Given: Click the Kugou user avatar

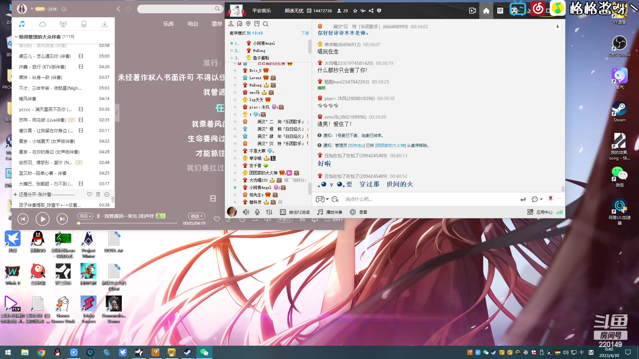Looking at the screenshot, I should click(x=22, y=9).
